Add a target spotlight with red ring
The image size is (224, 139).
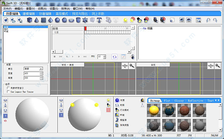pos(146,20)
